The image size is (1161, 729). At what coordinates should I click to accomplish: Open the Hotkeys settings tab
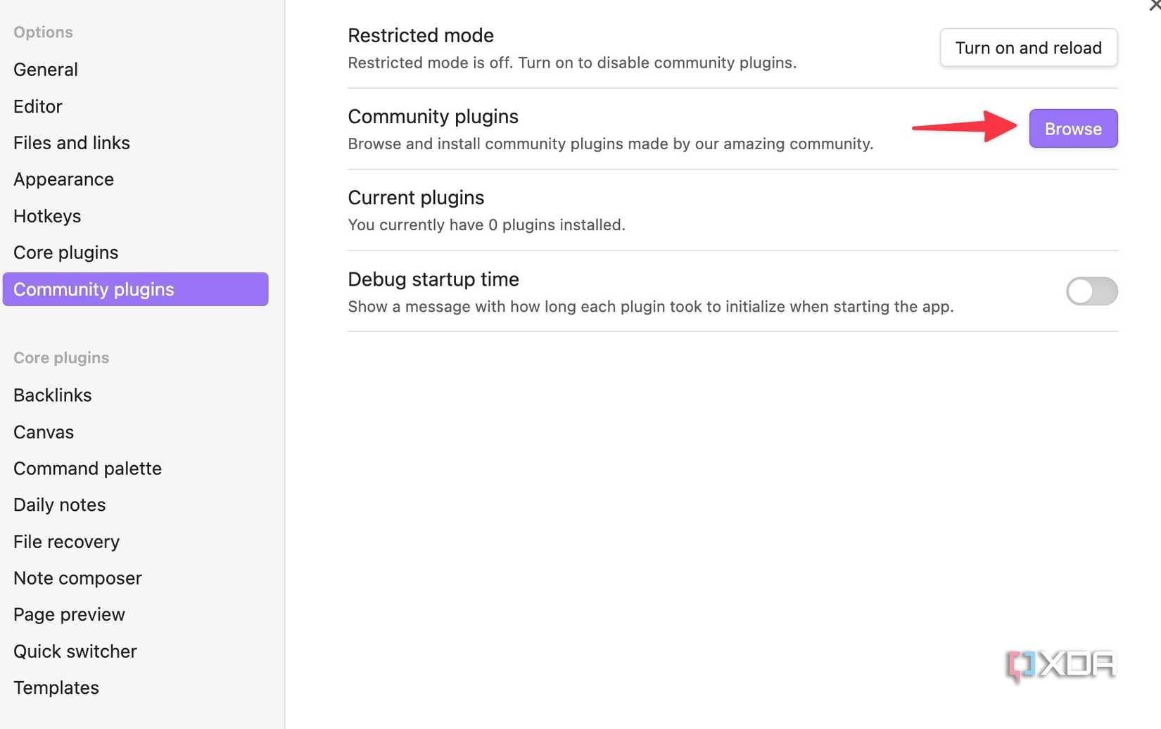coord(47,216)
